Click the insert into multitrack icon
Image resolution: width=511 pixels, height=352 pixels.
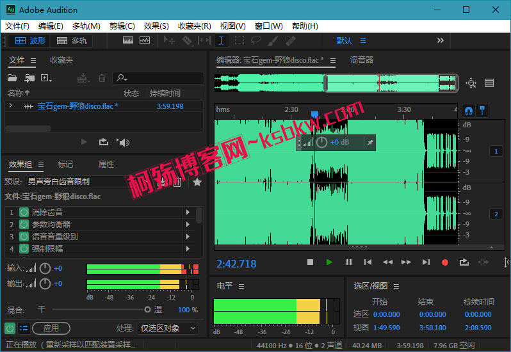[83, 78]
